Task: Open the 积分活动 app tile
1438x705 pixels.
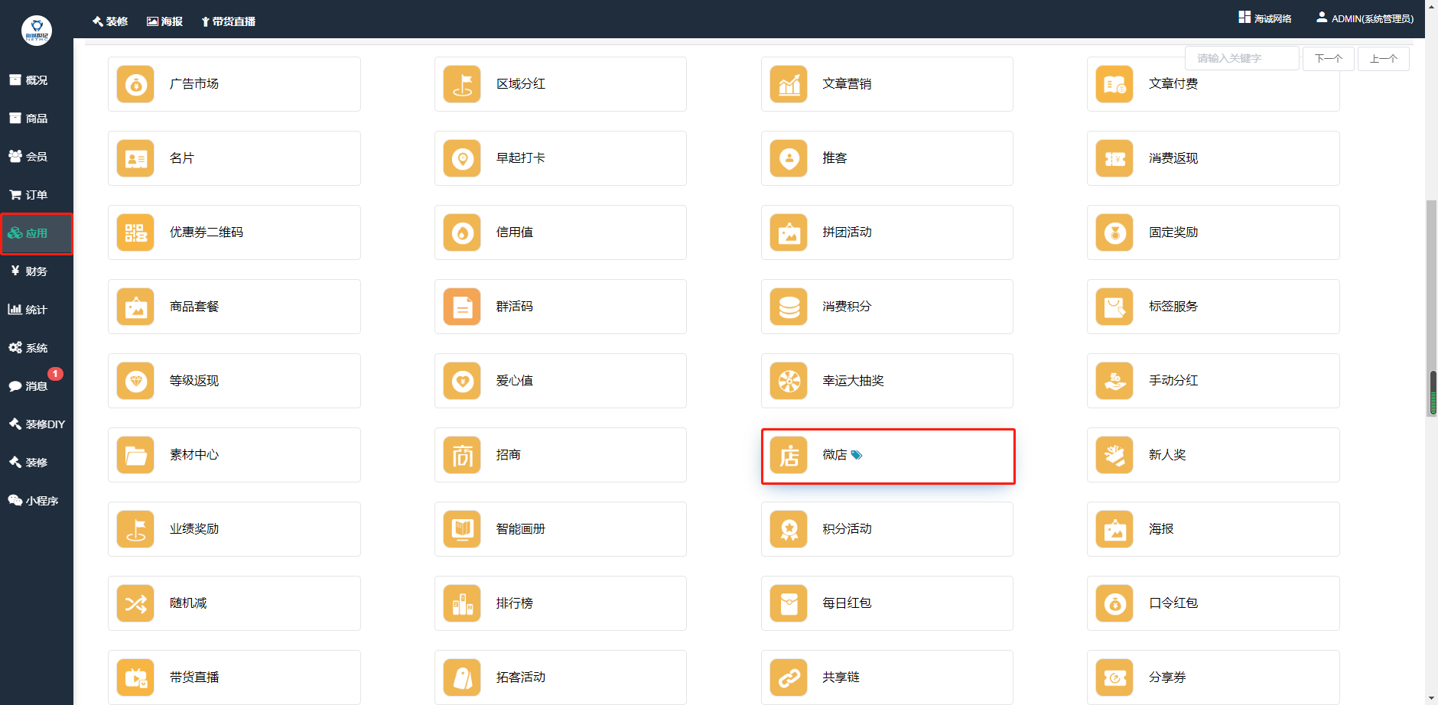Action: [x=887, y=529]
